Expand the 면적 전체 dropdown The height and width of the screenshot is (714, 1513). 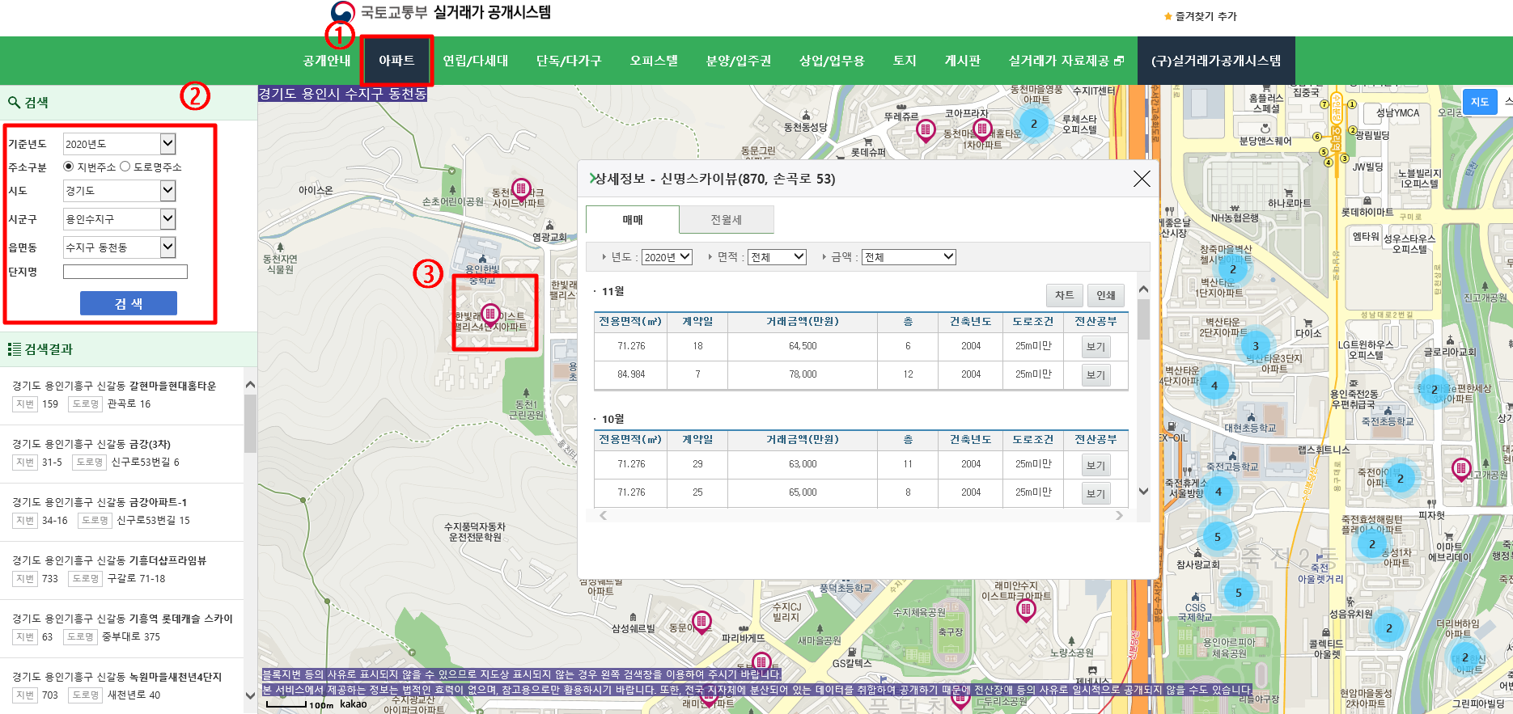[778, 257]
